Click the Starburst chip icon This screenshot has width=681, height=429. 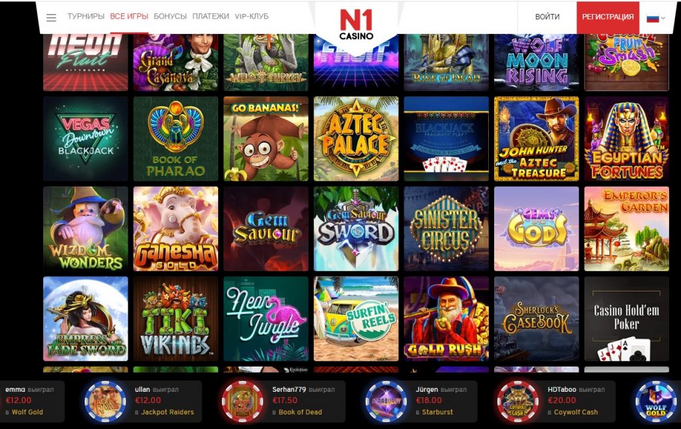click(386, 401)
